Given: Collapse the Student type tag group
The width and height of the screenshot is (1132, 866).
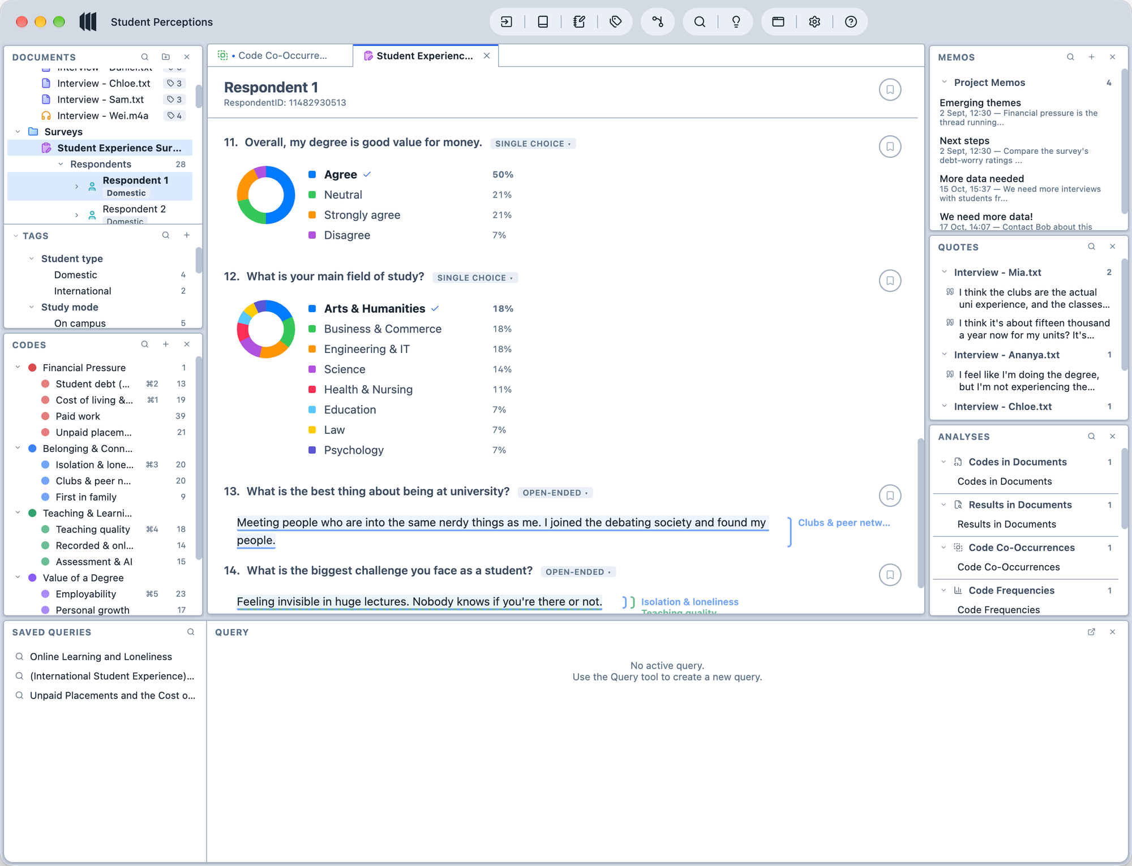Looking at the screenshot, I should coord(32,258).
